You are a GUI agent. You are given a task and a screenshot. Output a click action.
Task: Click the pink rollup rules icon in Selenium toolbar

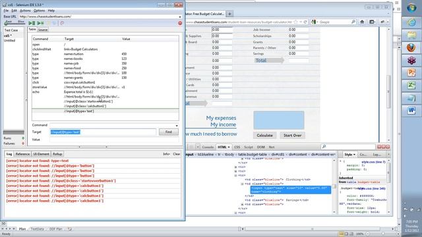62,24
